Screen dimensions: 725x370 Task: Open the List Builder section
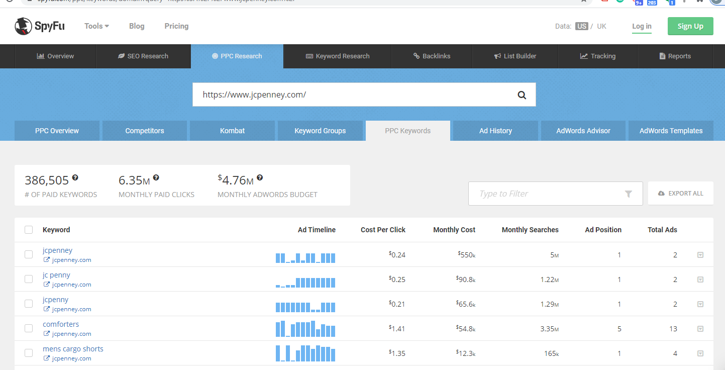[515, 56]
